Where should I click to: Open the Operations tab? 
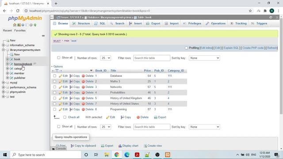[x=216, y=23]
